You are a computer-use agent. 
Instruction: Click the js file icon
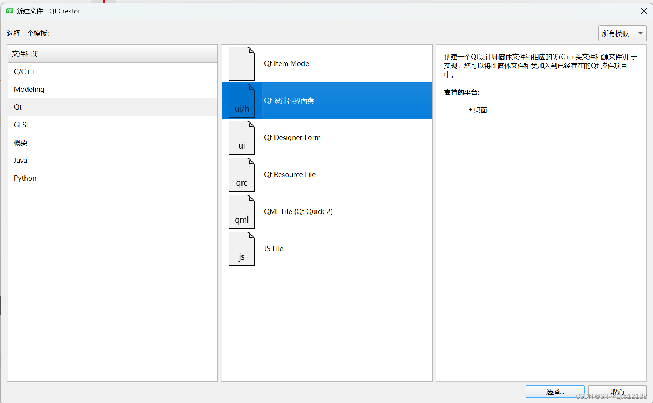click(x=242, y=249)
